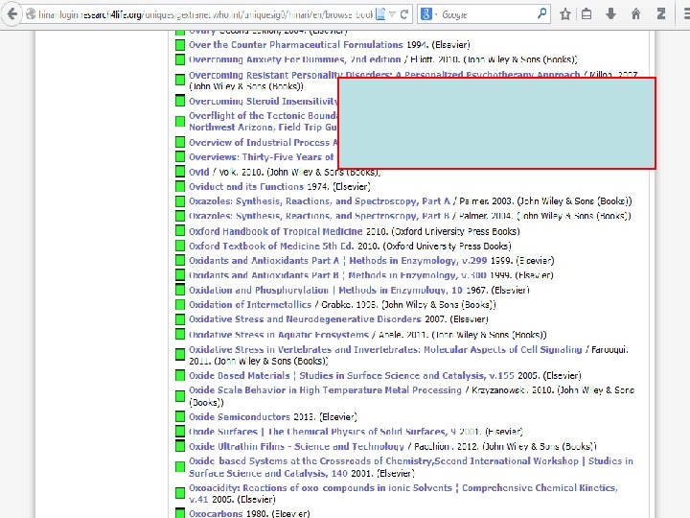Open Oxide Based Materials link
This screenshot has width=690, height=518.
351,375
